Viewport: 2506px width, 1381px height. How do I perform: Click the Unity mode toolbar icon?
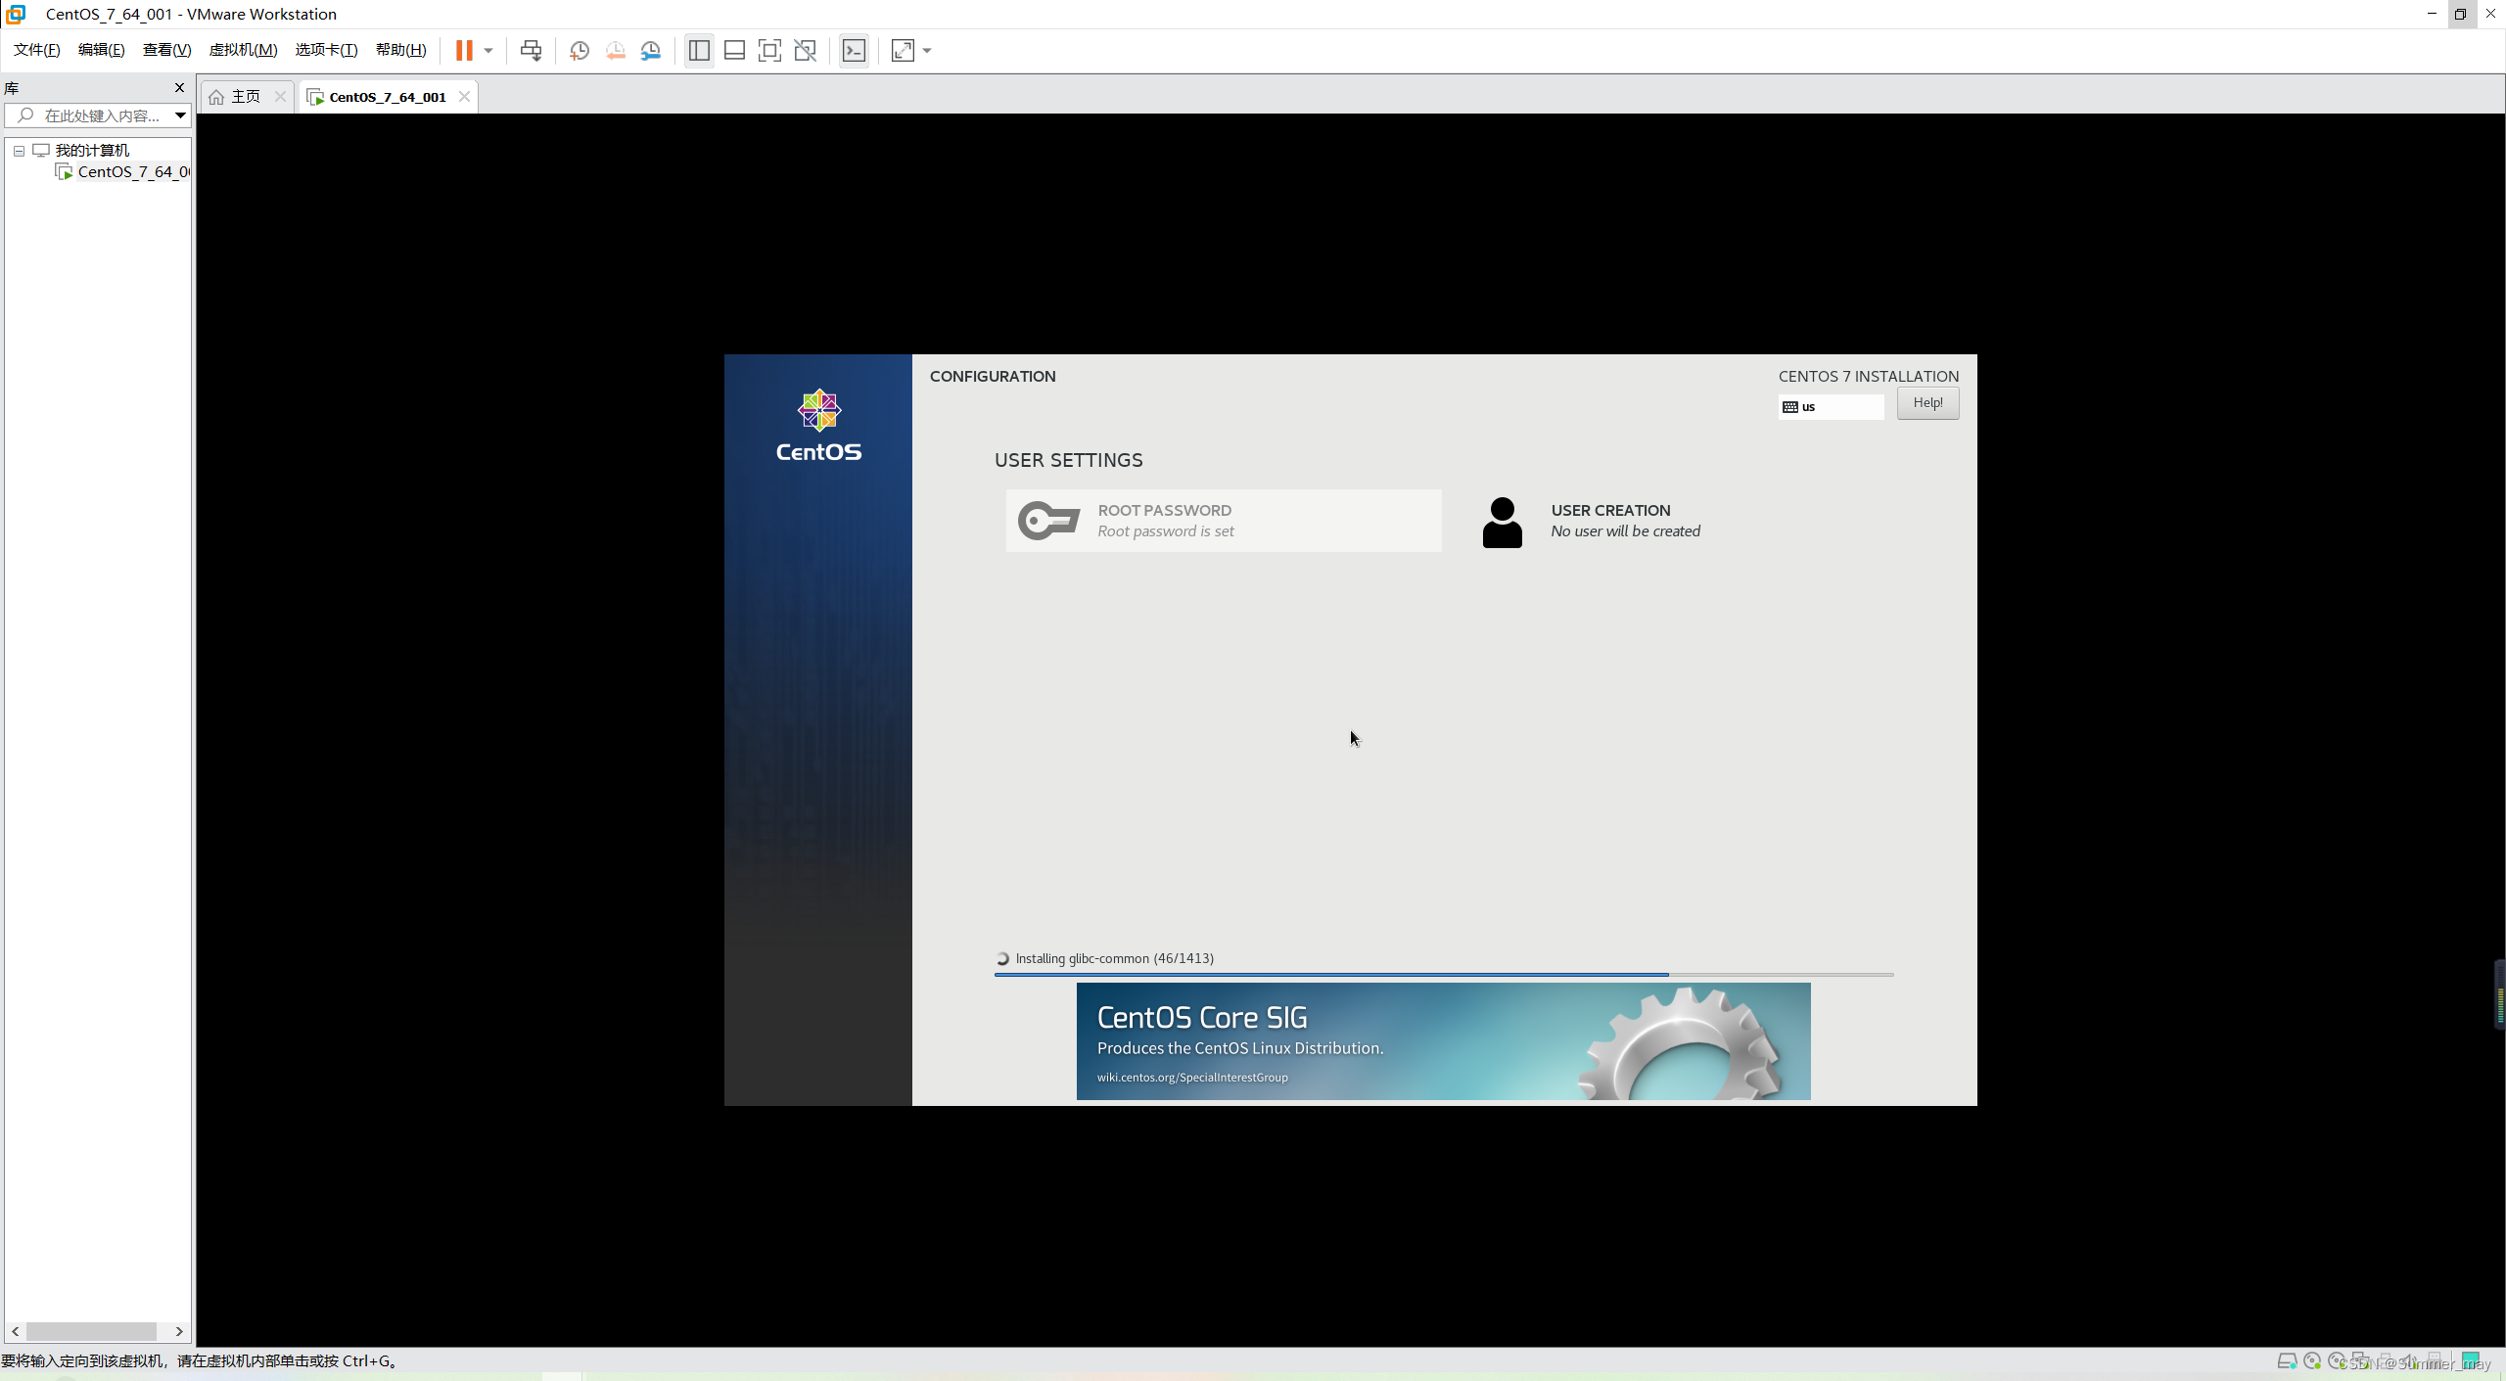point(805,50)
